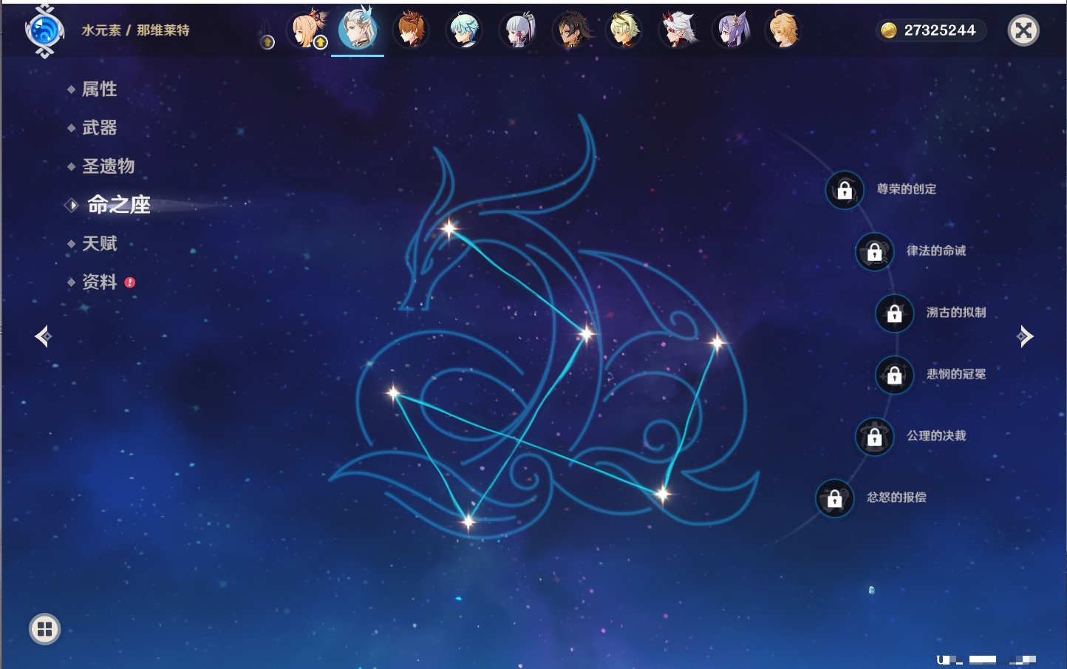
Task: Open the grid menu icon at bottom left
Action: click(x=44, y=629)
